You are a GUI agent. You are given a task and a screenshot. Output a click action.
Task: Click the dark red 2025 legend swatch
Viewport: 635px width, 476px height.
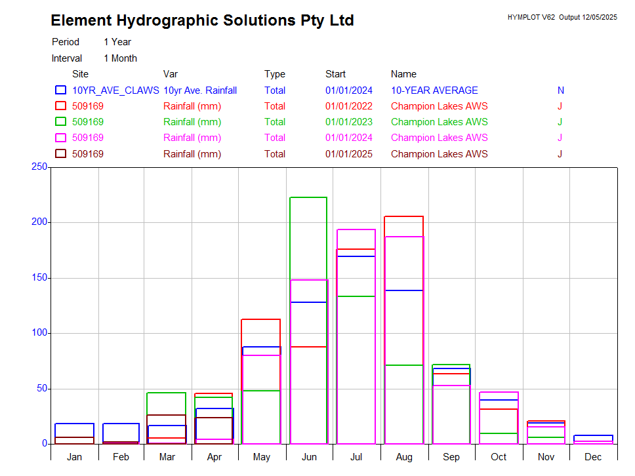click(60, 154)
